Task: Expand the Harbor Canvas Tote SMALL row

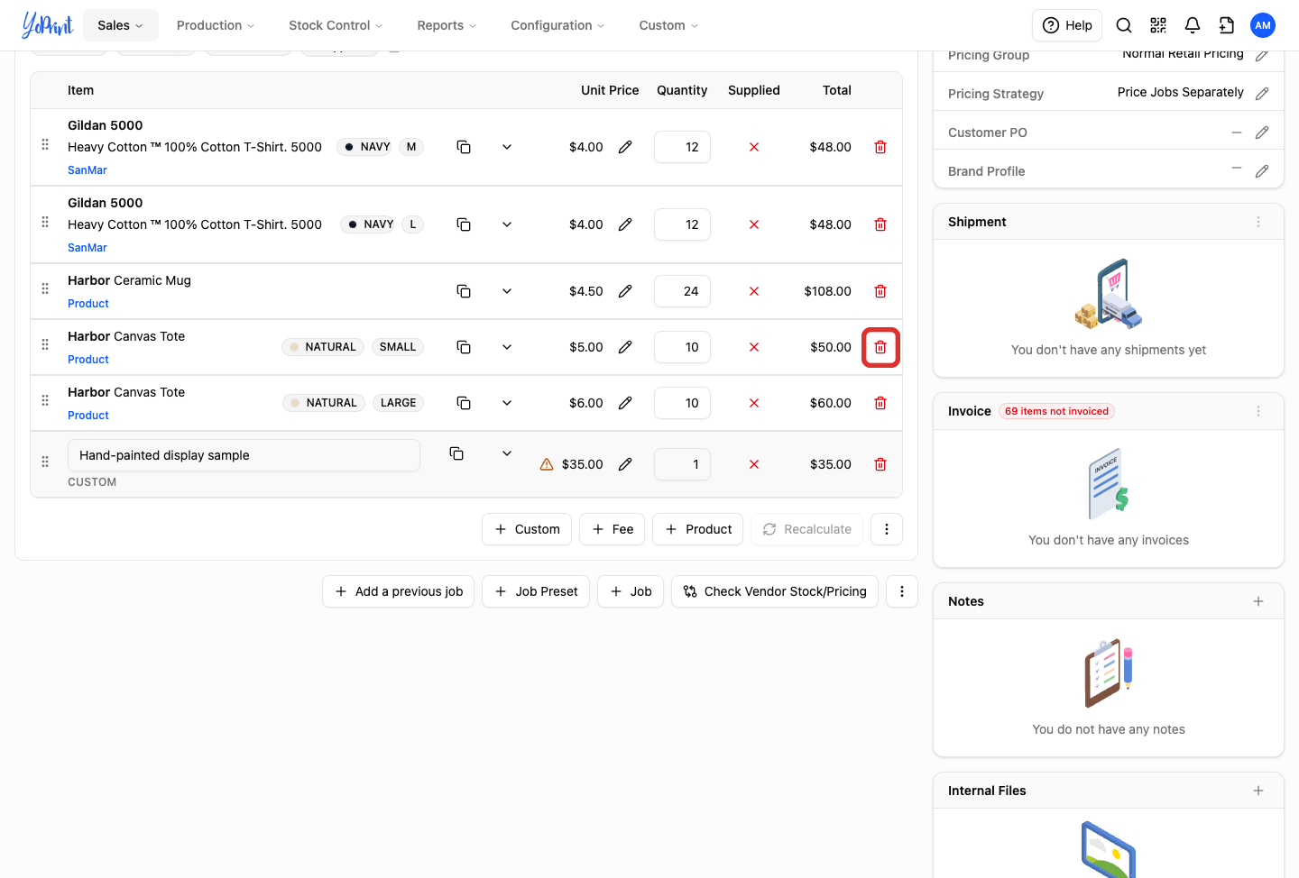Action: (x=507, y=347)
